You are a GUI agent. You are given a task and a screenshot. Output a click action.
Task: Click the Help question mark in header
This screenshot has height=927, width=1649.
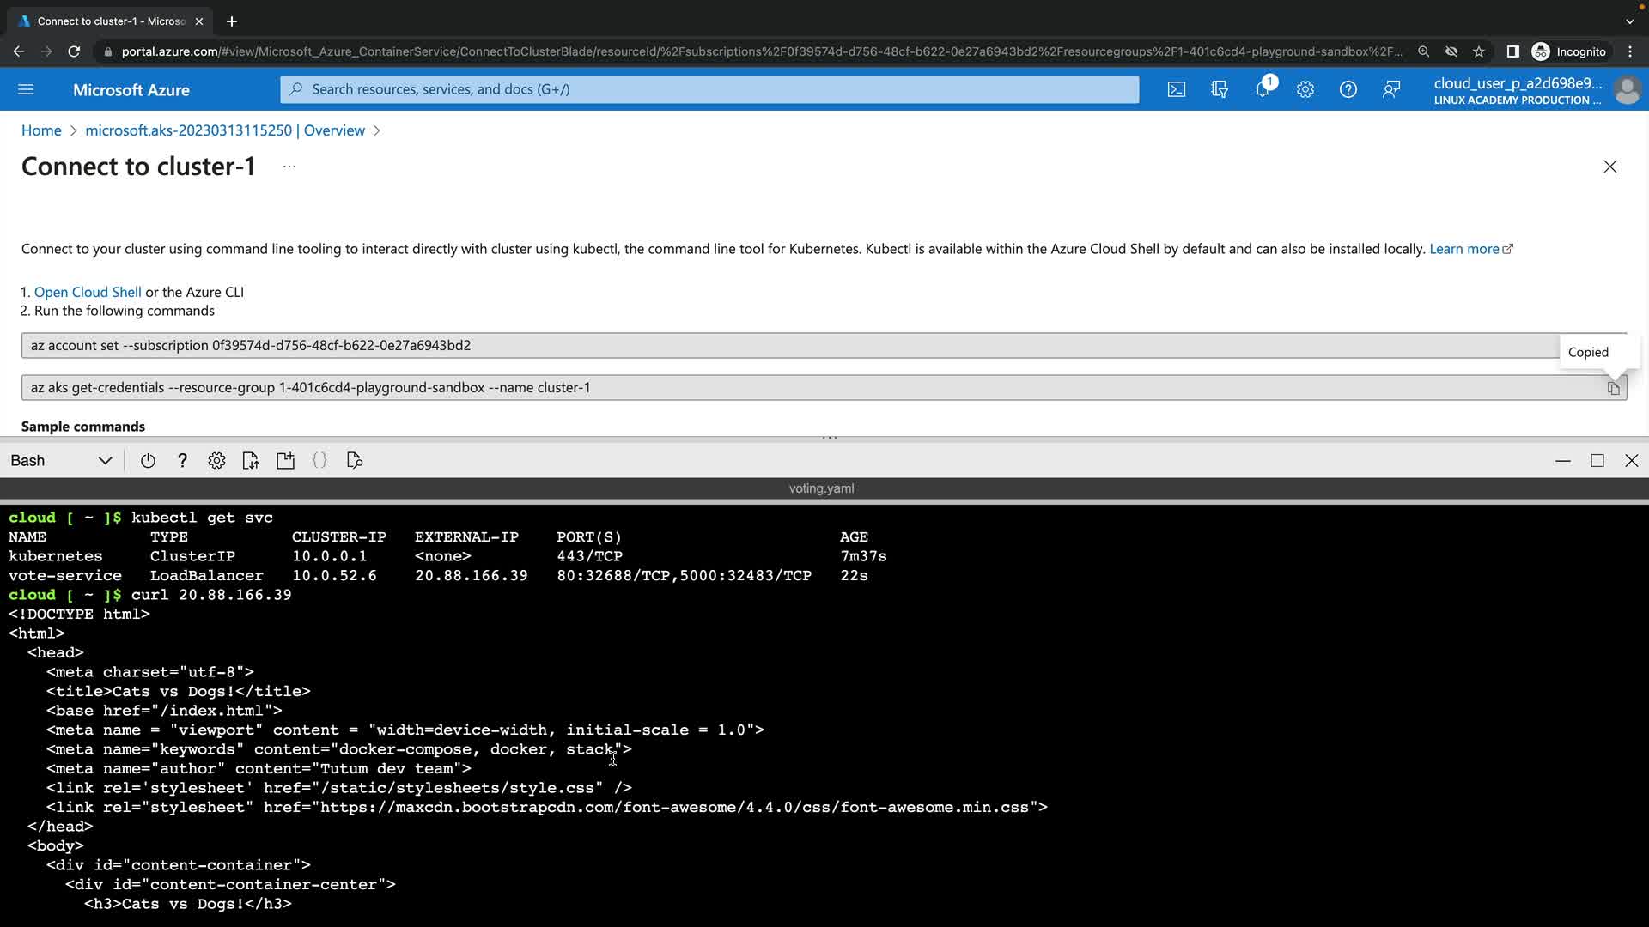coord(1348,89)
